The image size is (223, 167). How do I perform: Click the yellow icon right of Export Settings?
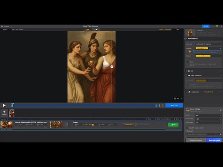pyautogui.click(x=220, y=110)
